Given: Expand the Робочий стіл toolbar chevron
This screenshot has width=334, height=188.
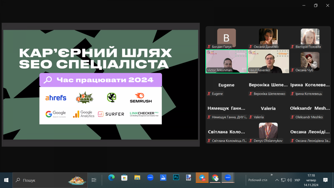Looking at the screenshot, I should [x=271, y=175].
